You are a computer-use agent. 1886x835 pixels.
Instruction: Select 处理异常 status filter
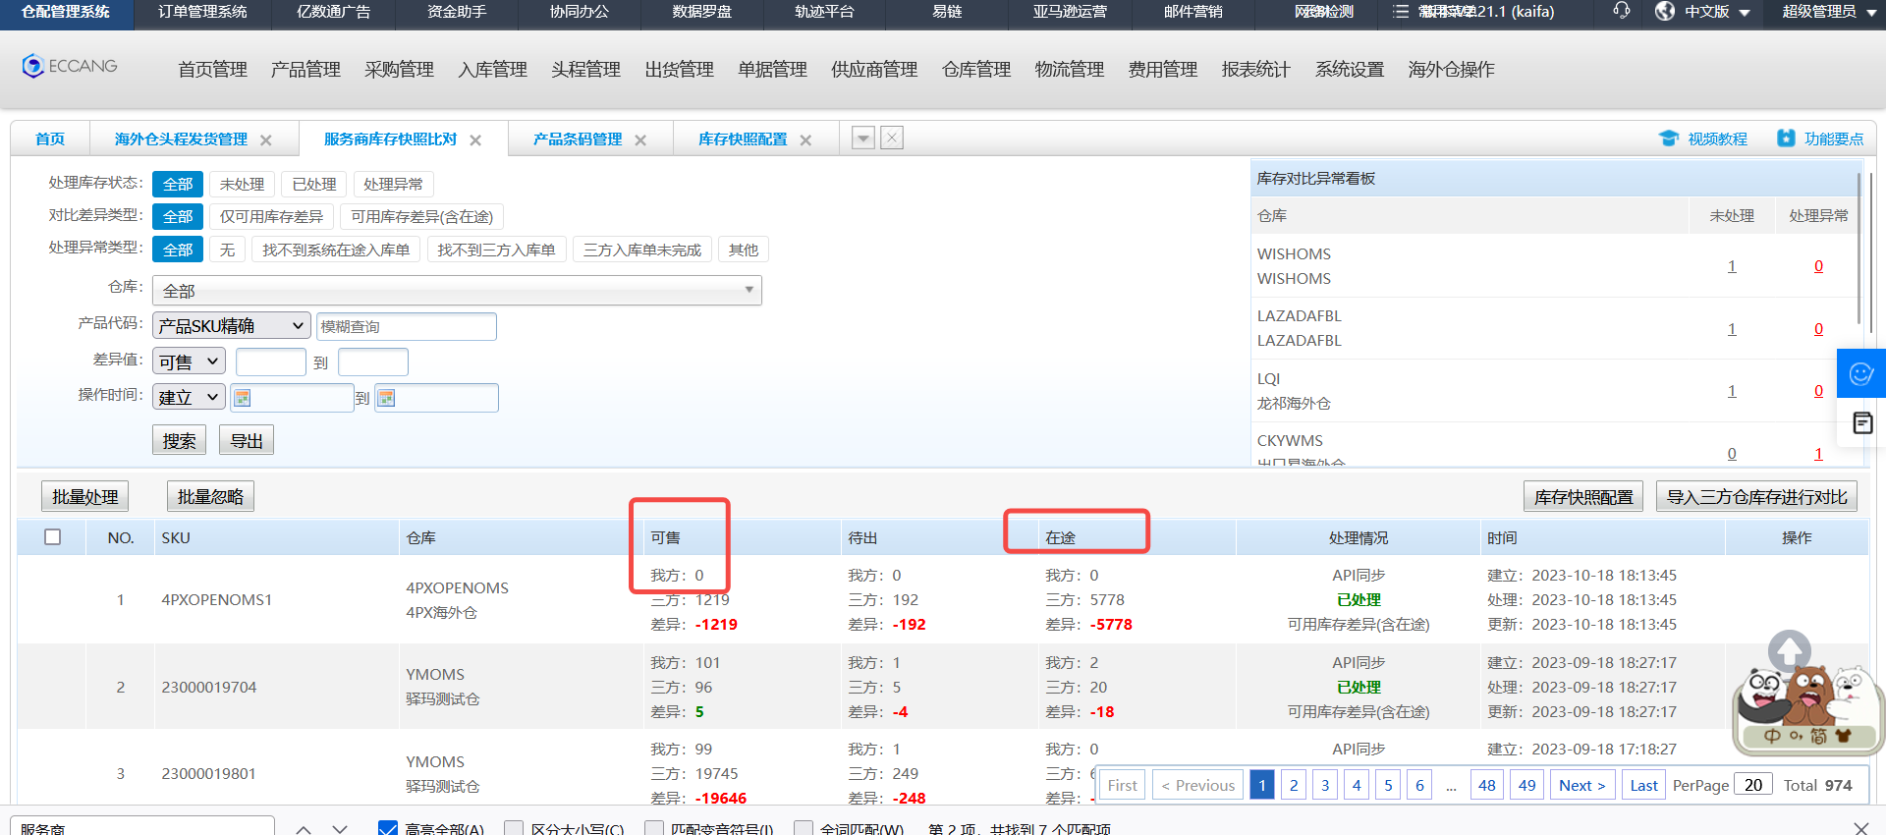[x=393, y=184]
